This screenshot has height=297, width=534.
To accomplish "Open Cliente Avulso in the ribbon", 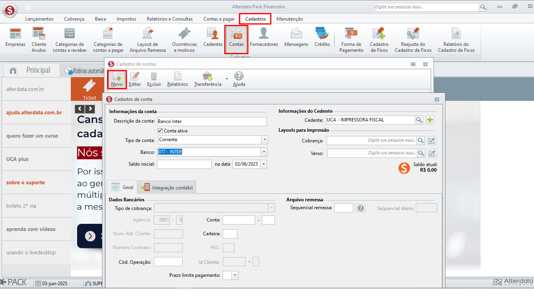I will 39,40.
